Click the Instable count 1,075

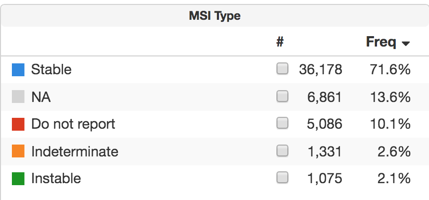click(325, 178)
